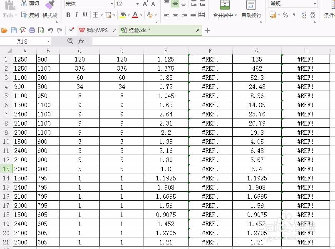Close the 经验.xls tab
Viewport: 335px width, 249px height.
coord(198,30)
